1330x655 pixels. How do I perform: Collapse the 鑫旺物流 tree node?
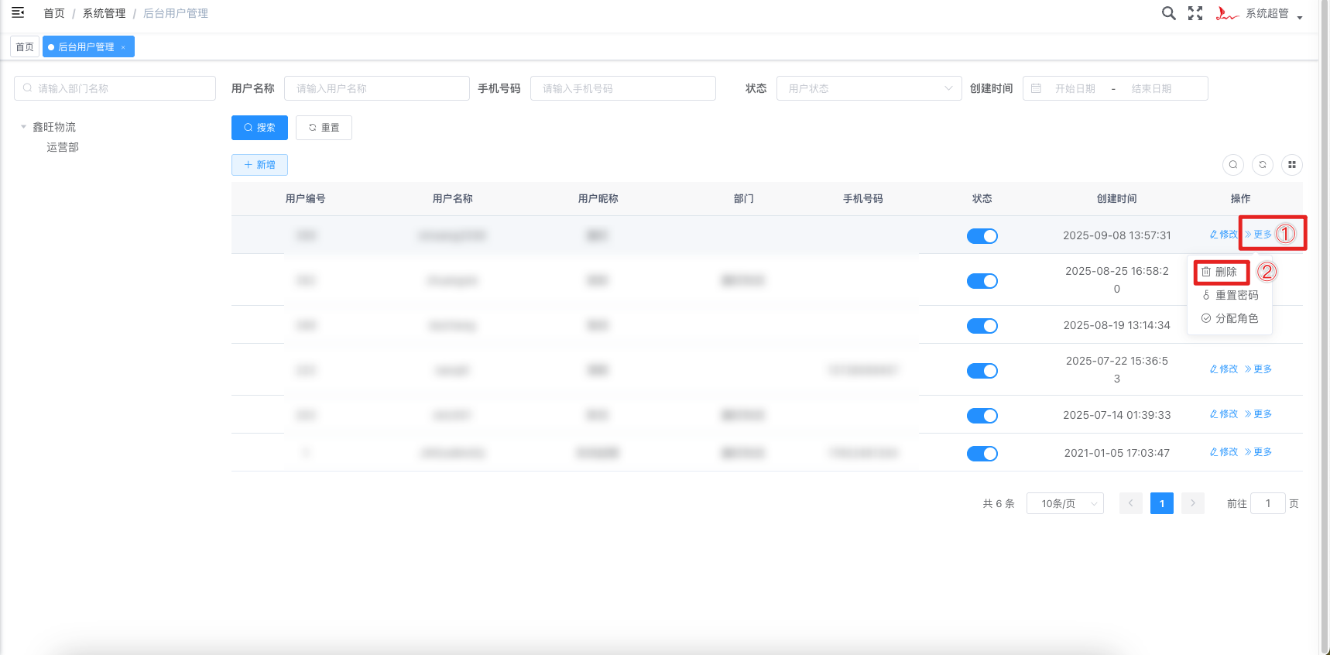point(23,127)
